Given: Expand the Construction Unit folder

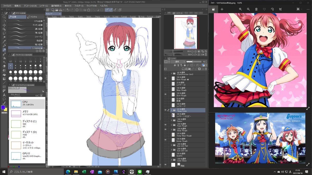Looking at the screenshot, I should pyautogui.click(x=171, y=73).
